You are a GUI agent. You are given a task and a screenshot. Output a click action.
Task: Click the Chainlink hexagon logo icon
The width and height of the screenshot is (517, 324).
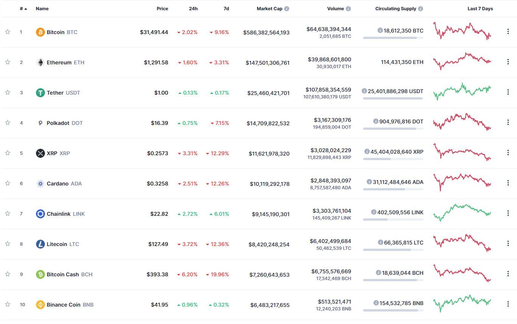[40, 214]
